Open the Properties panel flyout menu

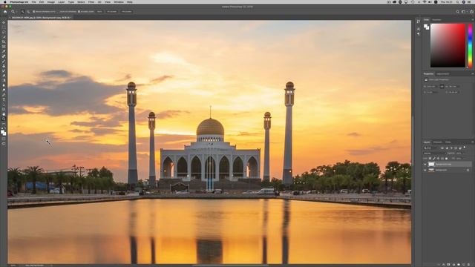473,74
